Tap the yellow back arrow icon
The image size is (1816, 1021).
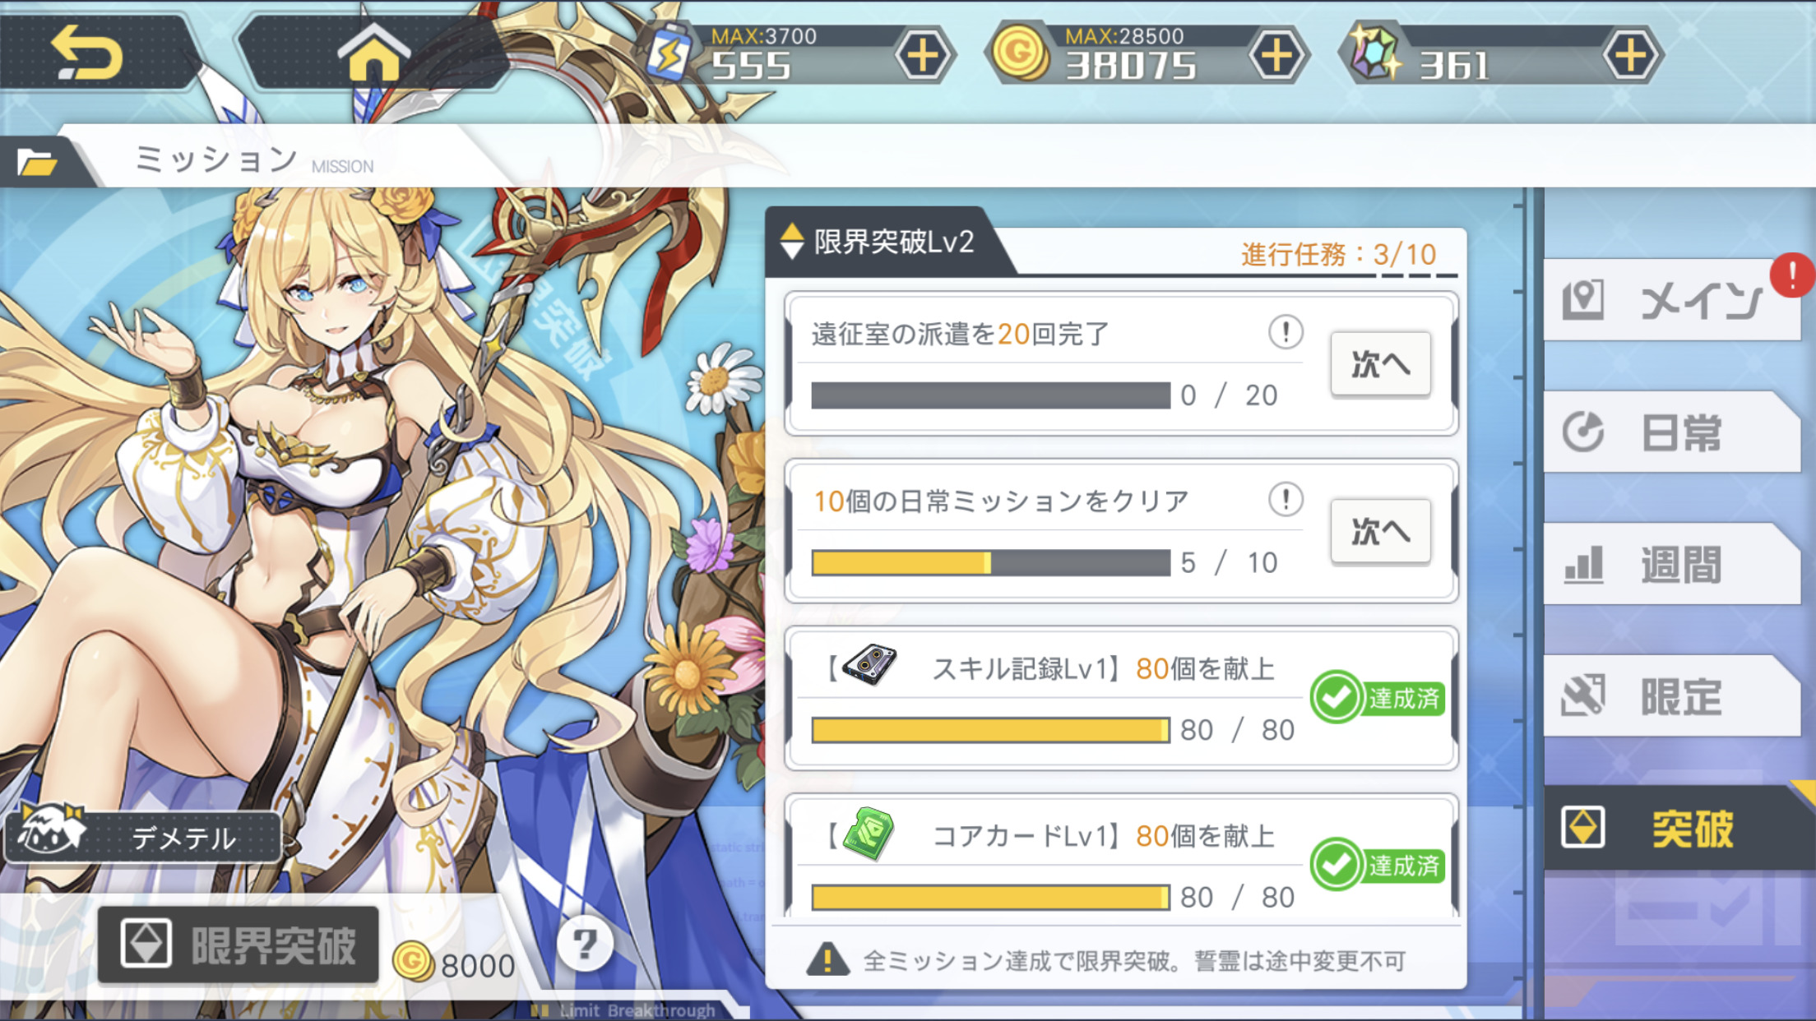(87, 53)
